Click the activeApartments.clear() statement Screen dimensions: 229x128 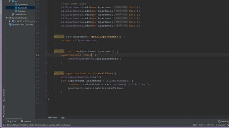tap(82, 77)
